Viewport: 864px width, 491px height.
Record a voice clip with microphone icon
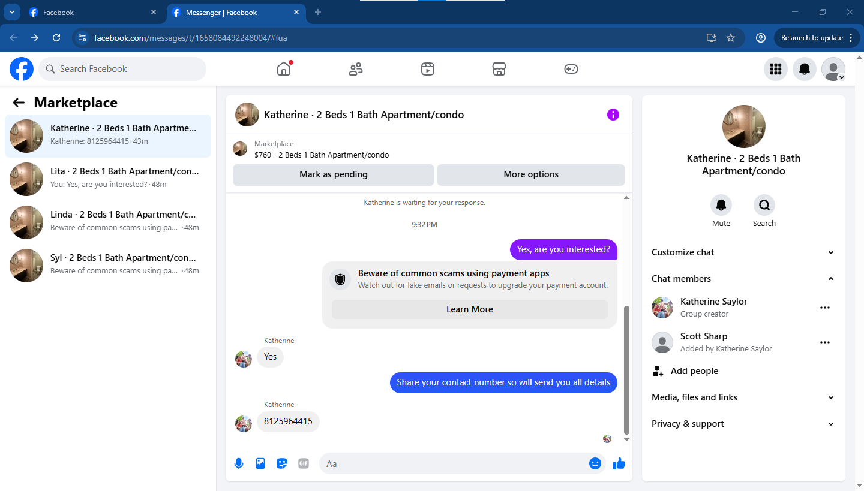pyautogui.click(x=239, y=463)
